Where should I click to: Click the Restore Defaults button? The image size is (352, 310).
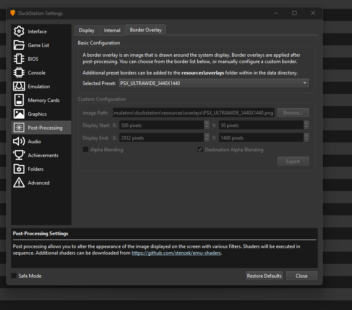coord(264,276)
